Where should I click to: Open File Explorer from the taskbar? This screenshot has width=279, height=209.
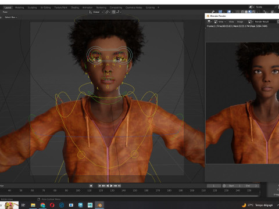coord(33,205)
